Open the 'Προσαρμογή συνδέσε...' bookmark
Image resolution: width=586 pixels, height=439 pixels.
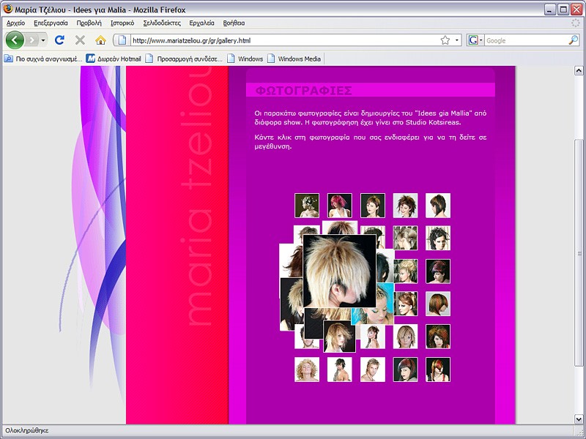184,59
